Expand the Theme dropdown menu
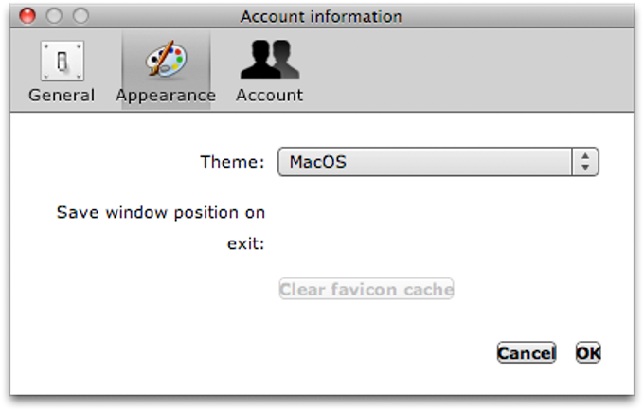The image size is (644, 411). click(x=438, y=162)
